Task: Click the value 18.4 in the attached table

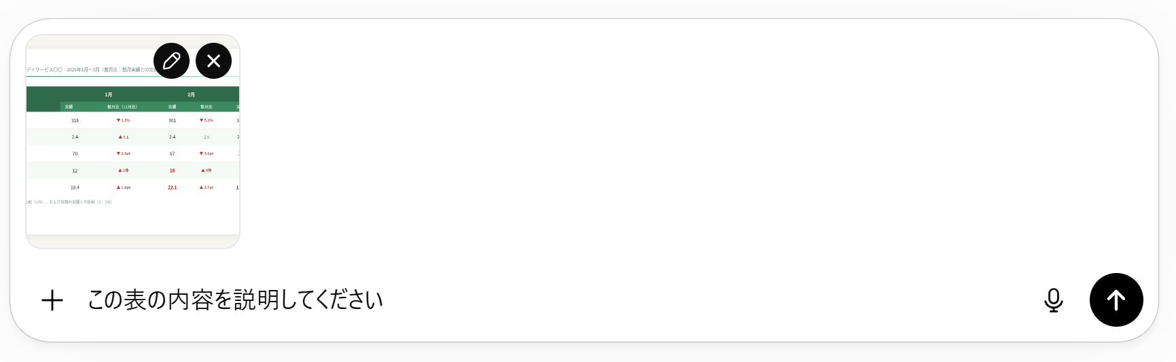Action: [x=75, y=187]
